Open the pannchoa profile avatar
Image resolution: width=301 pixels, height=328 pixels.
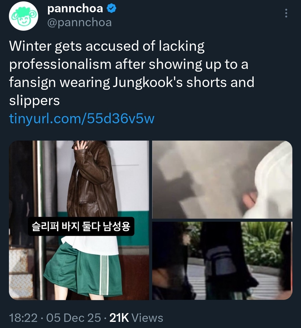[23, 16]
